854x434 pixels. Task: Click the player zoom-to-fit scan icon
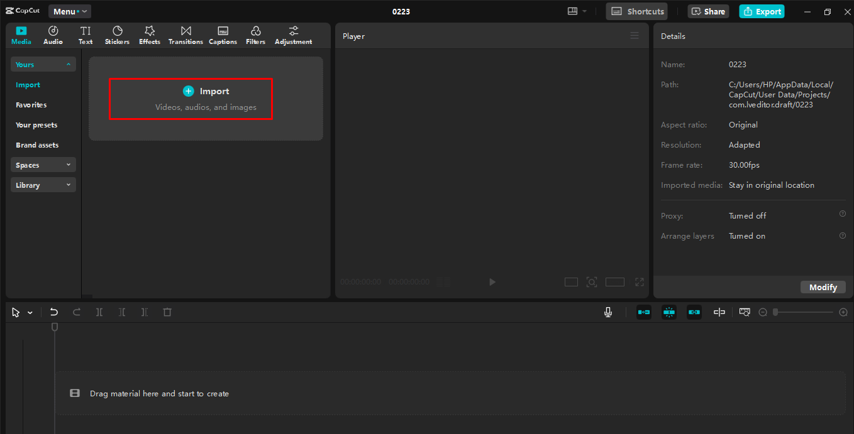(592, 282)
